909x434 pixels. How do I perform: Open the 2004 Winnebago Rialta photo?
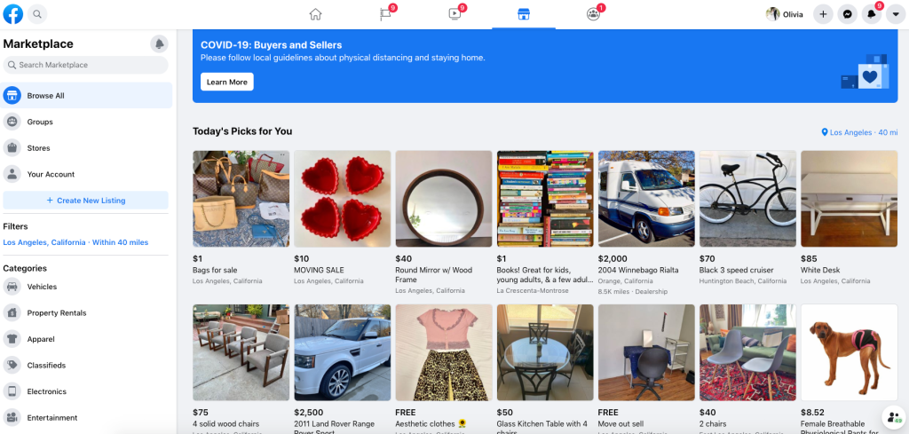pos(646,199)
